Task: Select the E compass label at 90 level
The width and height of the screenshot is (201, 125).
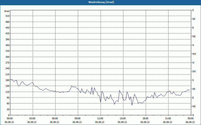Action: (x=193, y=98)
